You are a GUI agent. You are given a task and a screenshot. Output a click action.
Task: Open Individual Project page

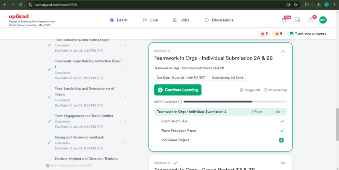(x=175, y=140)
